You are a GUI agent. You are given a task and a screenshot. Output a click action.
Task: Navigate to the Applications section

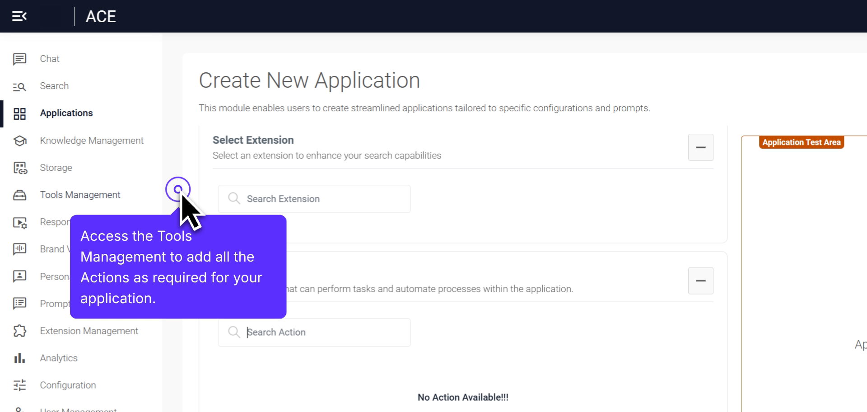tap(66, 113)
